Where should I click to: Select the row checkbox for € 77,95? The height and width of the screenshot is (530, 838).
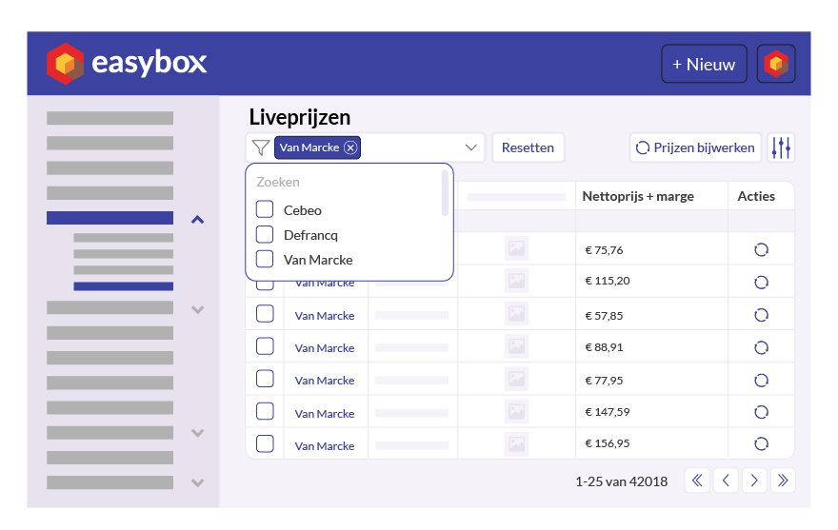click(265, 379)
